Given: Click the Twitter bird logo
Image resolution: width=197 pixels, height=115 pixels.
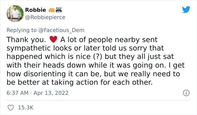Looking at the screenshot, I should point(186,10).
